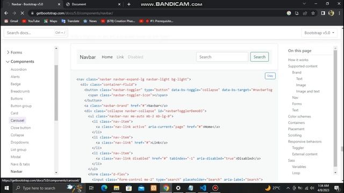Open Visual Studio Code from taskbar
Viewport: 344px width, 193px height.
coord(203,188)
